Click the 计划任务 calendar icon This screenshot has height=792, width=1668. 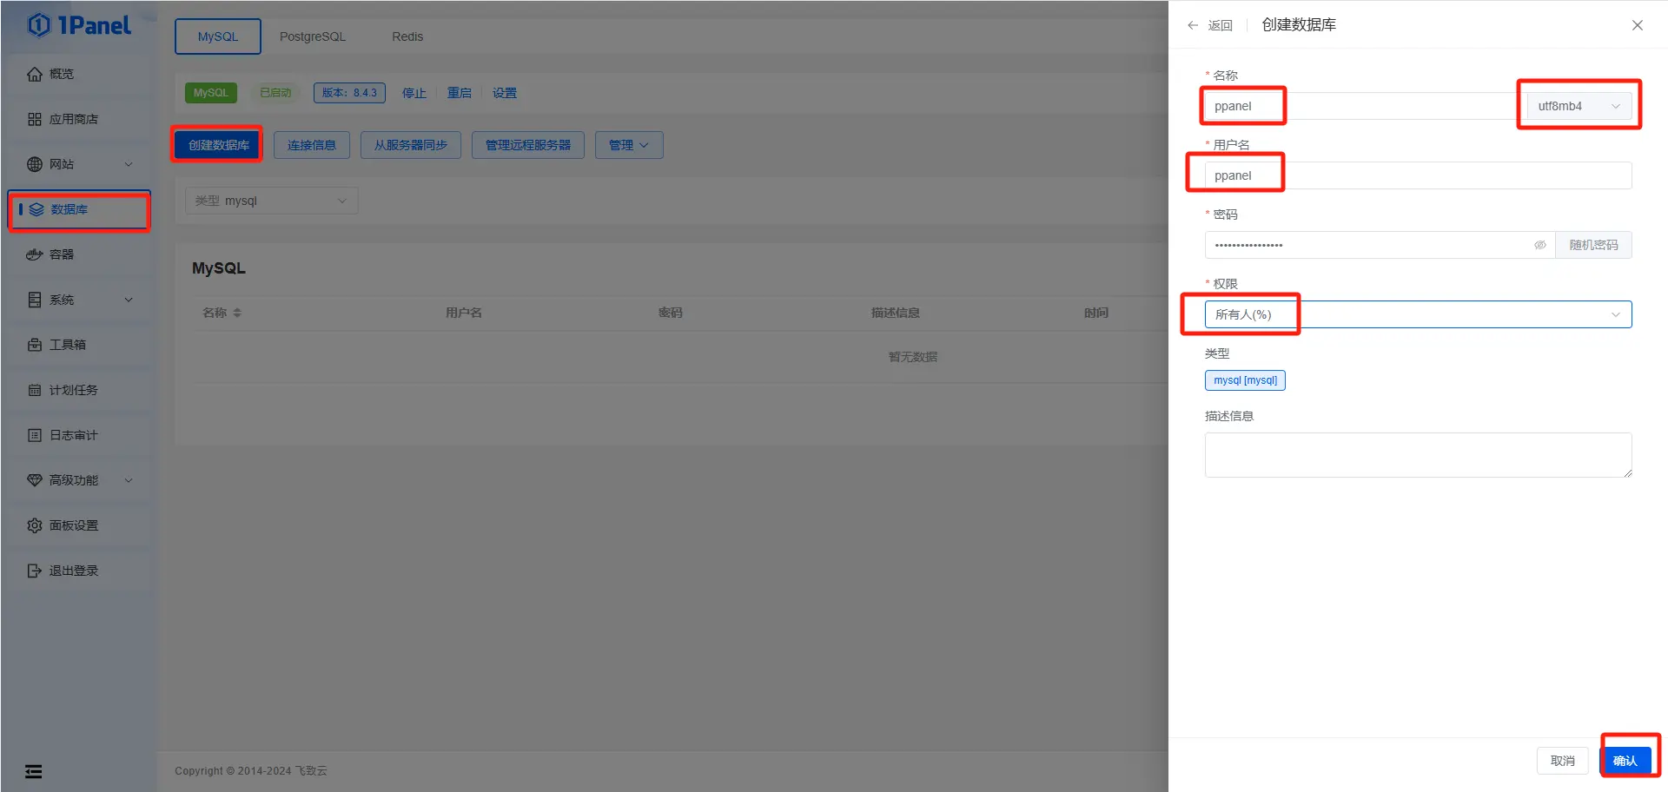click(35, 390)
